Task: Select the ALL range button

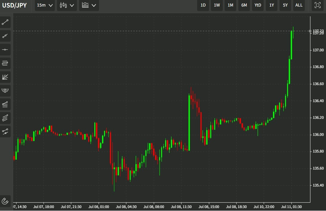Action: click(299, 5)
